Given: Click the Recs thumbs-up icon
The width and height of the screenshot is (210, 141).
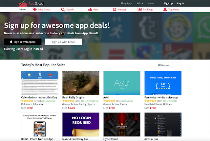Looking at the screenshot, I should (90, 10).
